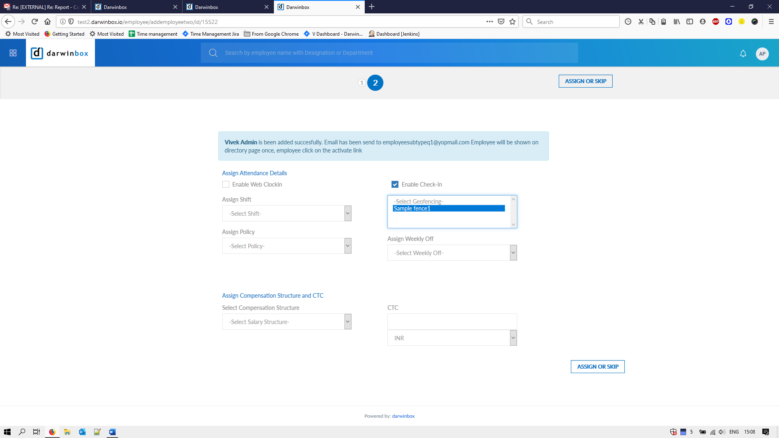Click the notifications bell icon
Screen dimensions: 779x438
coord(743,54)
